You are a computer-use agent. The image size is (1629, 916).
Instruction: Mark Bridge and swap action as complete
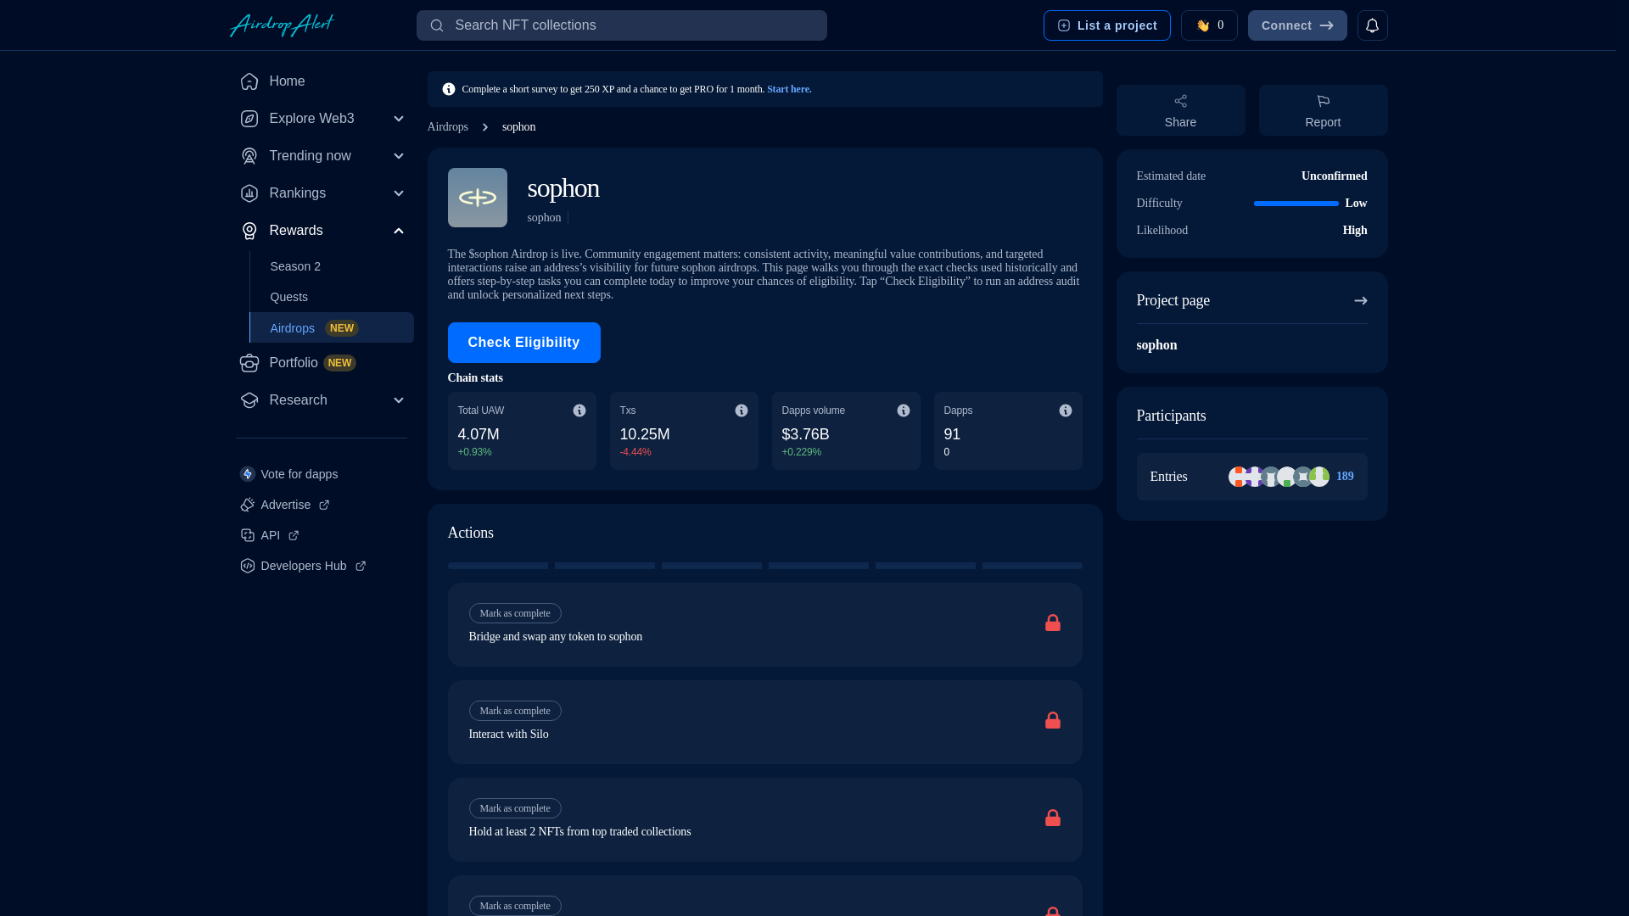[x=515, y=613]
